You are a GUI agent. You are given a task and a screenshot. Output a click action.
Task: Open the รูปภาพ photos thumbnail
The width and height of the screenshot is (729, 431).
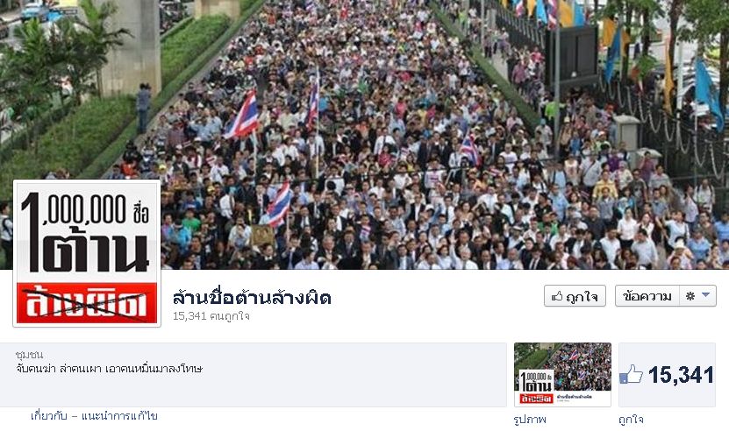click(562, 375)
